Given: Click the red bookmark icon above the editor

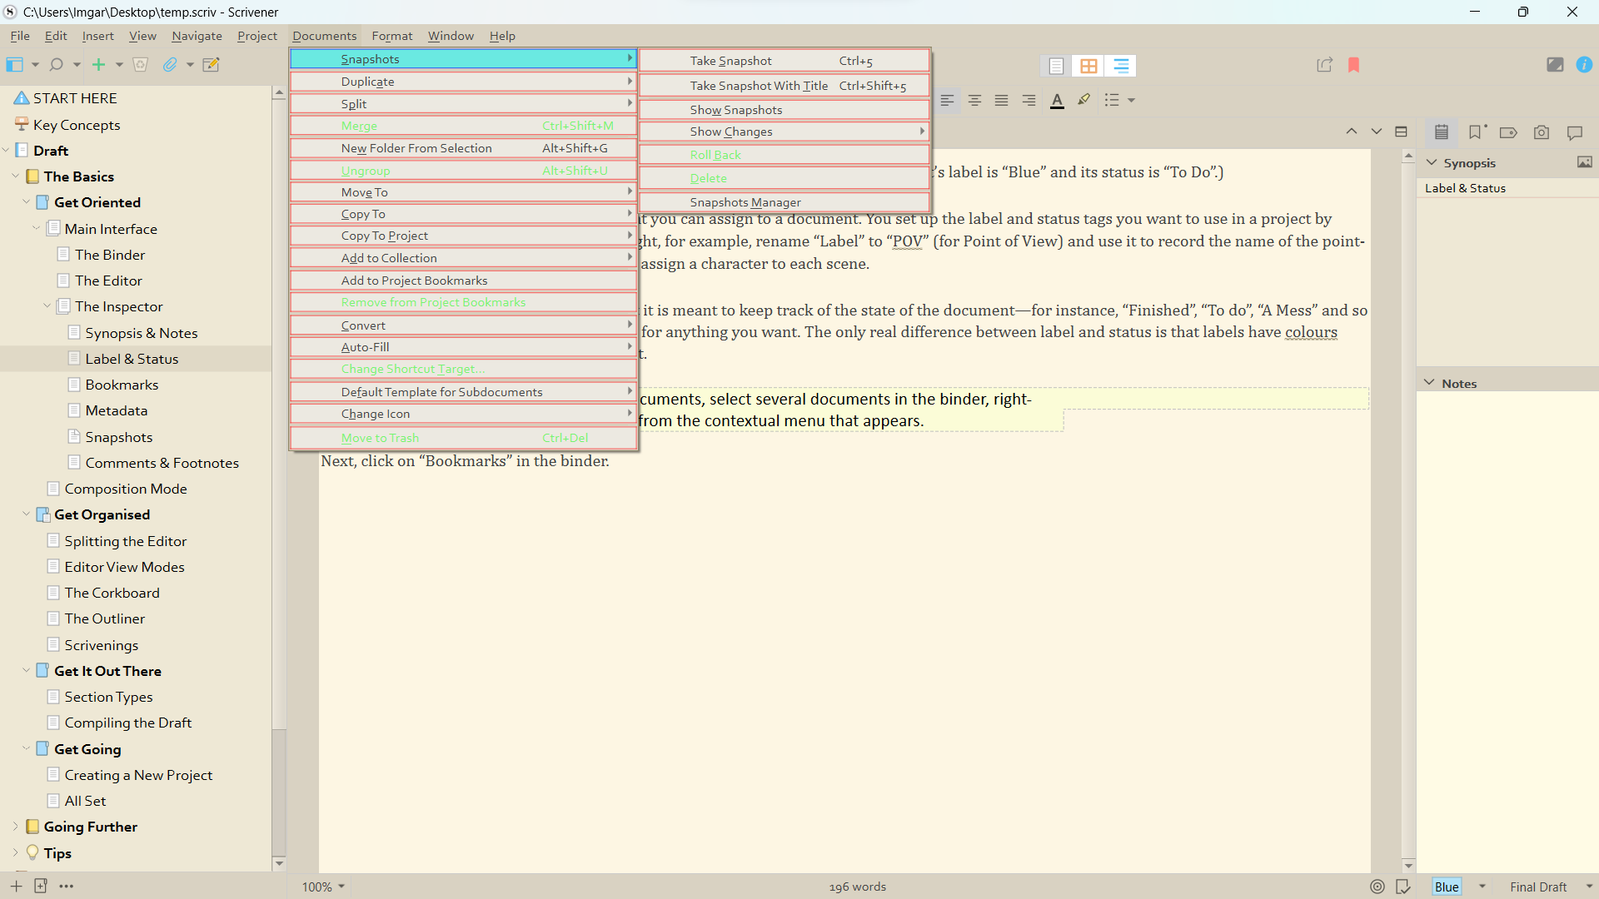Looking at the screenshot, I should 1354,65.
